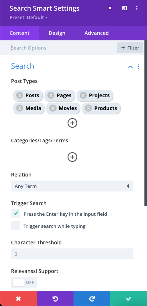Open the Preset: Default dropdown

29,18
